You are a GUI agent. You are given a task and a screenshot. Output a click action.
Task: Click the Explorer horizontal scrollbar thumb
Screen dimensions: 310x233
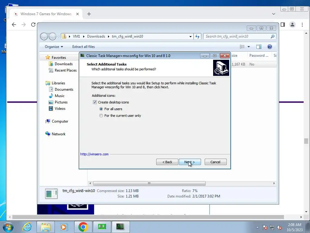click(x=149, y=183)
